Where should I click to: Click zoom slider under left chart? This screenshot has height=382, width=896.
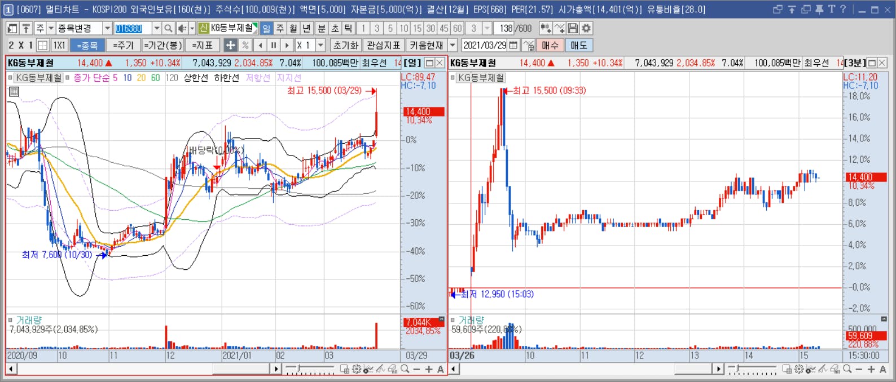tap(310, 369)
